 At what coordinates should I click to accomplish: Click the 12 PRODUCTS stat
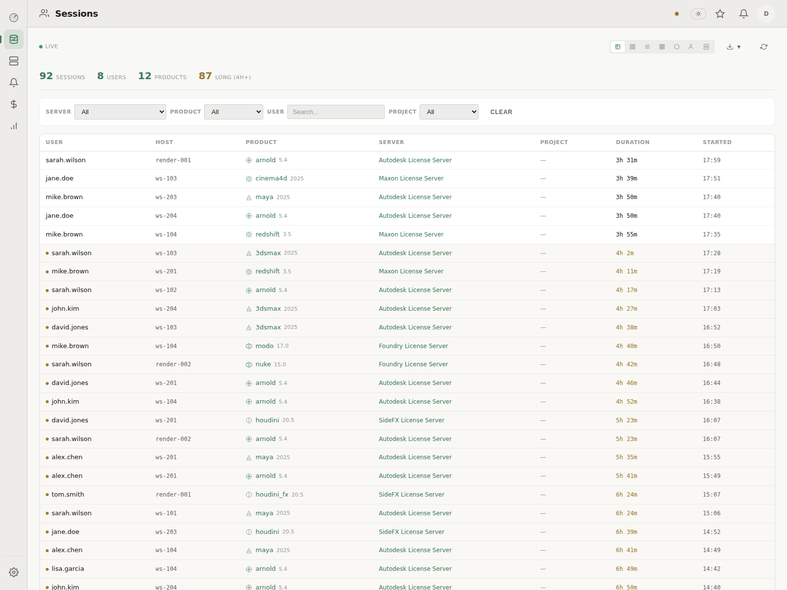(x=162, y=76)
